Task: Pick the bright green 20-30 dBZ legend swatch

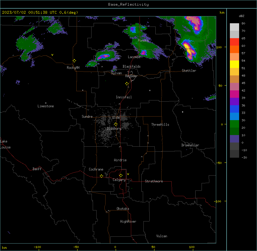Action: point(234,124)
